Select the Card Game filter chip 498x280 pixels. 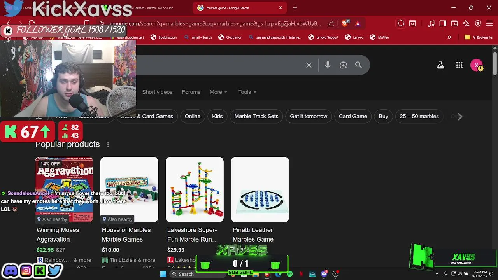click(353, 116)
